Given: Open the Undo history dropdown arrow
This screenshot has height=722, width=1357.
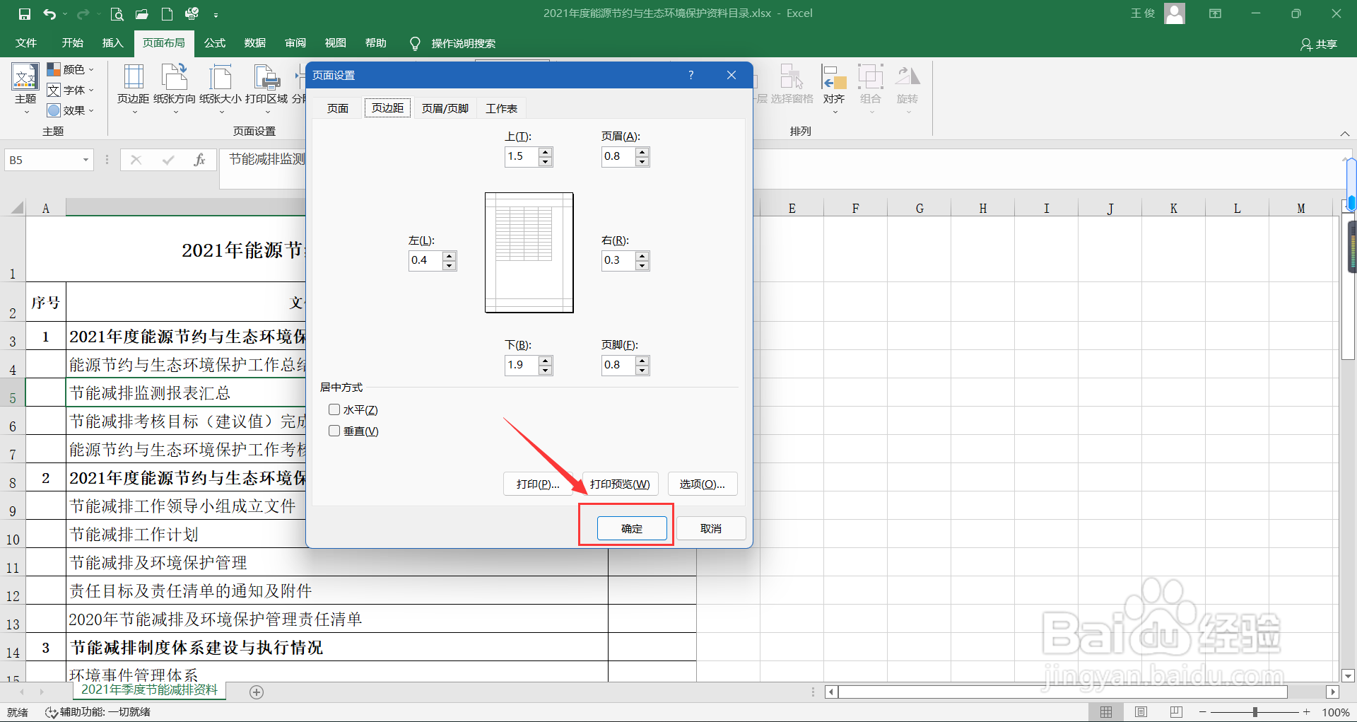Looking at the screenshot, I should pos(65,14).
